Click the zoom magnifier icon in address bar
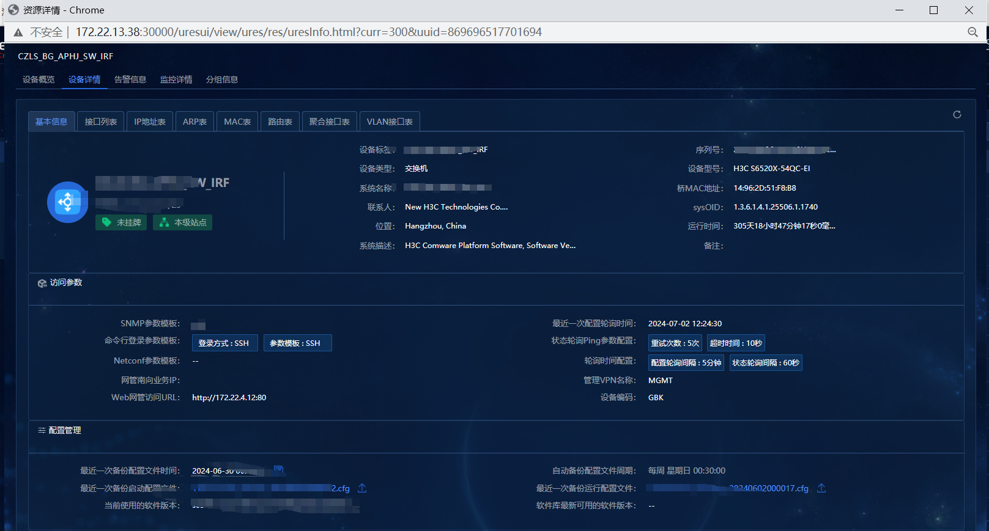The height and width of the screenshot is (531, 989). click(x=972, y=32)
